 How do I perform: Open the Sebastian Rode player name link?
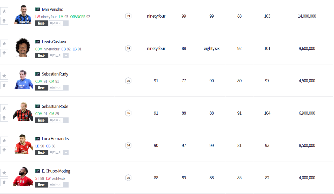point(55,106)
